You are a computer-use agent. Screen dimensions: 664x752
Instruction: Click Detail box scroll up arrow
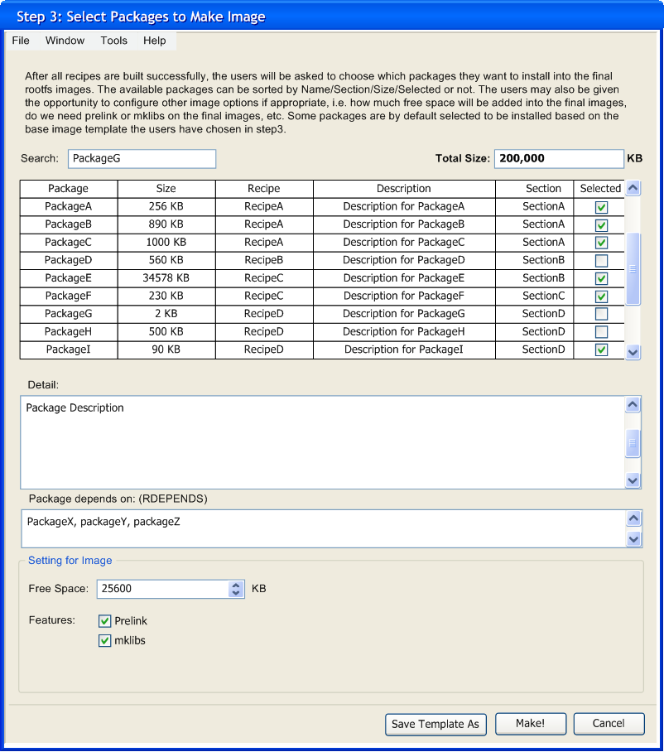pos(633,405)
